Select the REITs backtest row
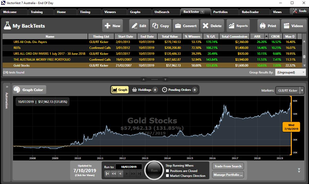309x184 pixels. [x=152, y=48]
